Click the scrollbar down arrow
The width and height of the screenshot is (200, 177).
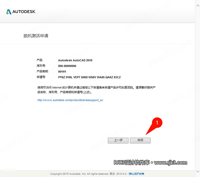[198, 171]
